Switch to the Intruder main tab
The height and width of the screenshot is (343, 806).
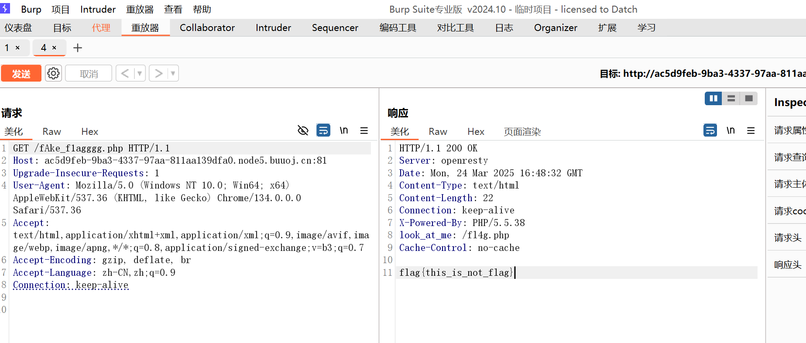point(273,28)
